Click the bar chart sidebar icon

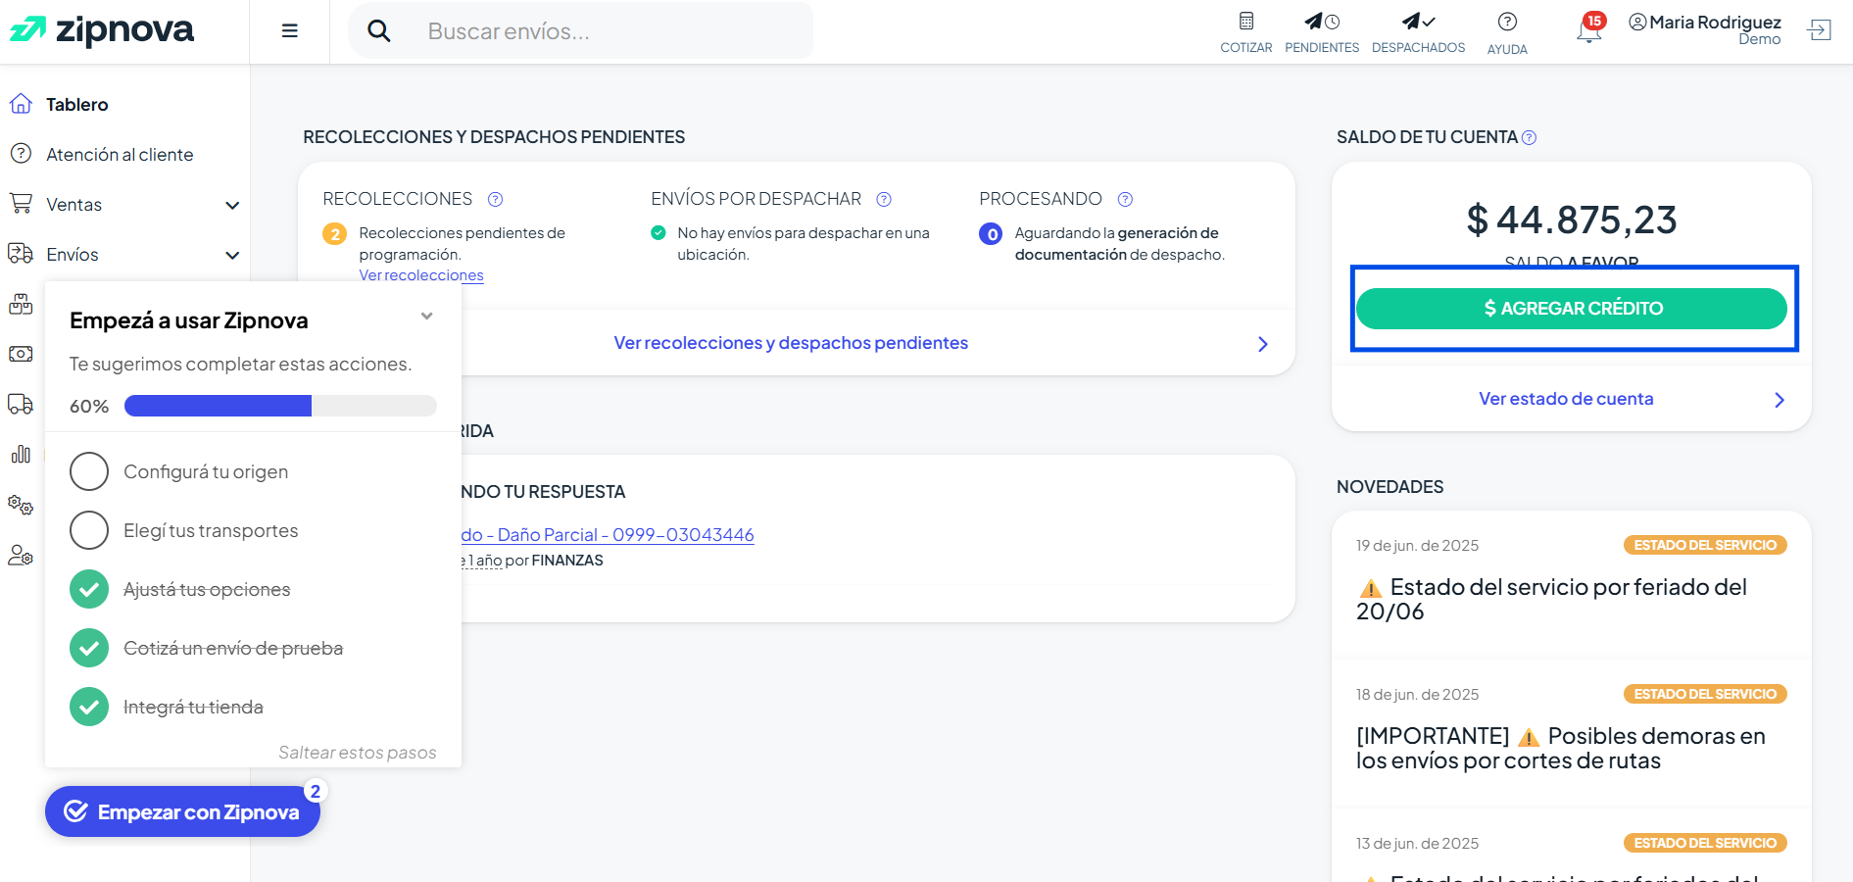[21, 454]
